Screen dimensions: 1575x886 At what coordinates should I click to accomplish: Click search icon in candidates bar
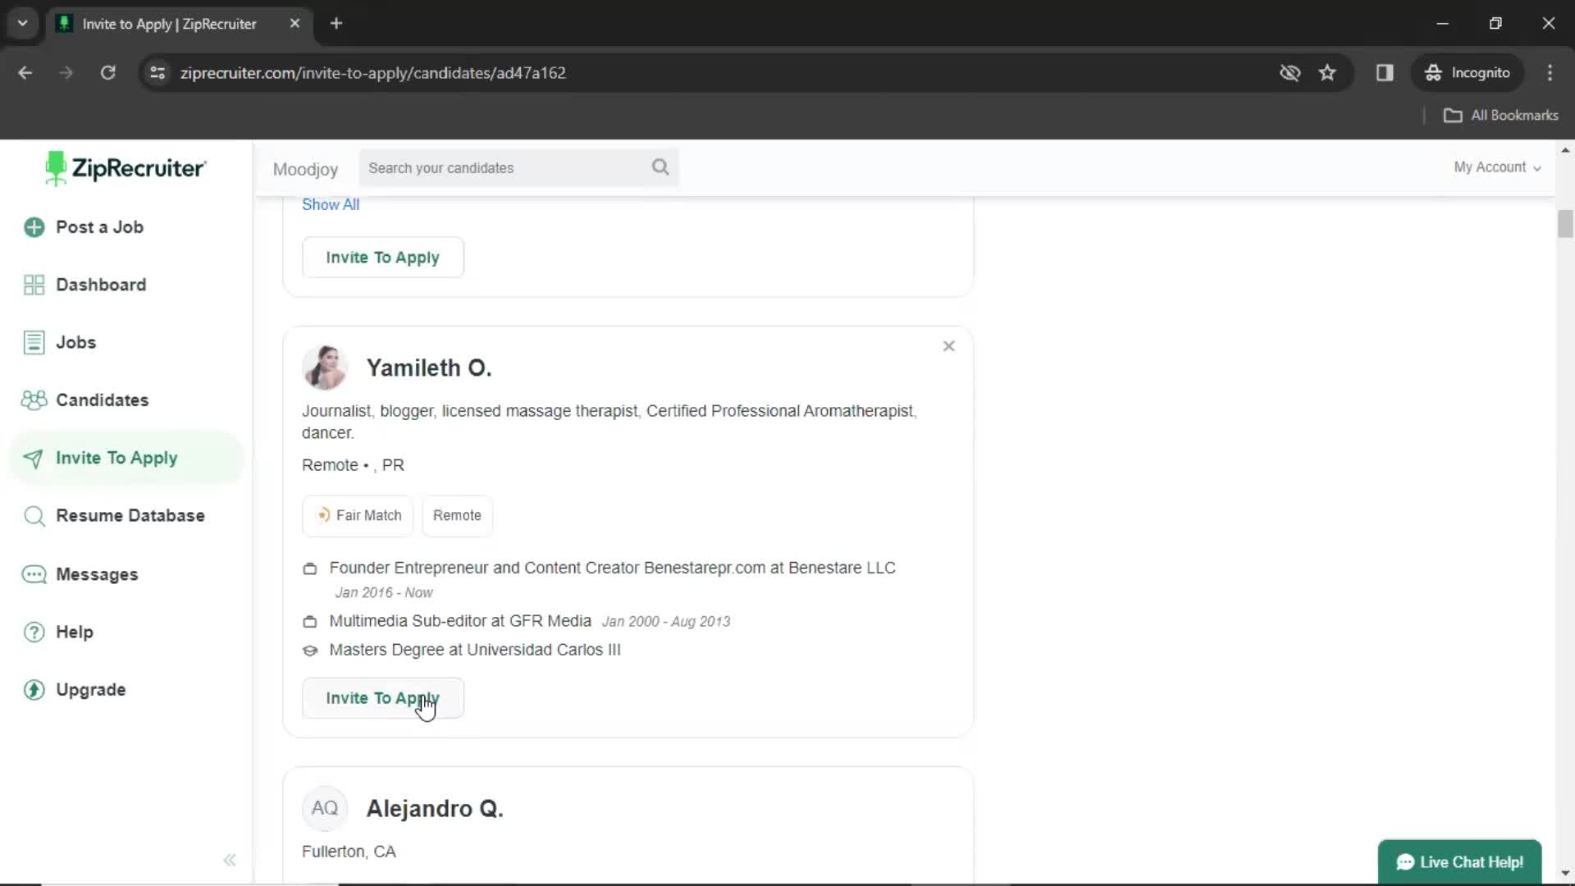[x=660, y=167]
